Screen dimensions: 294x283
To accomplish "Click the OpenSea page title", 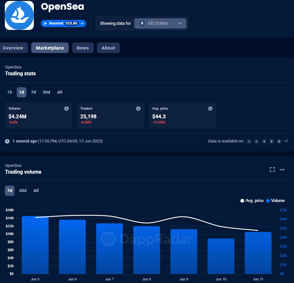I will (62, 7).
